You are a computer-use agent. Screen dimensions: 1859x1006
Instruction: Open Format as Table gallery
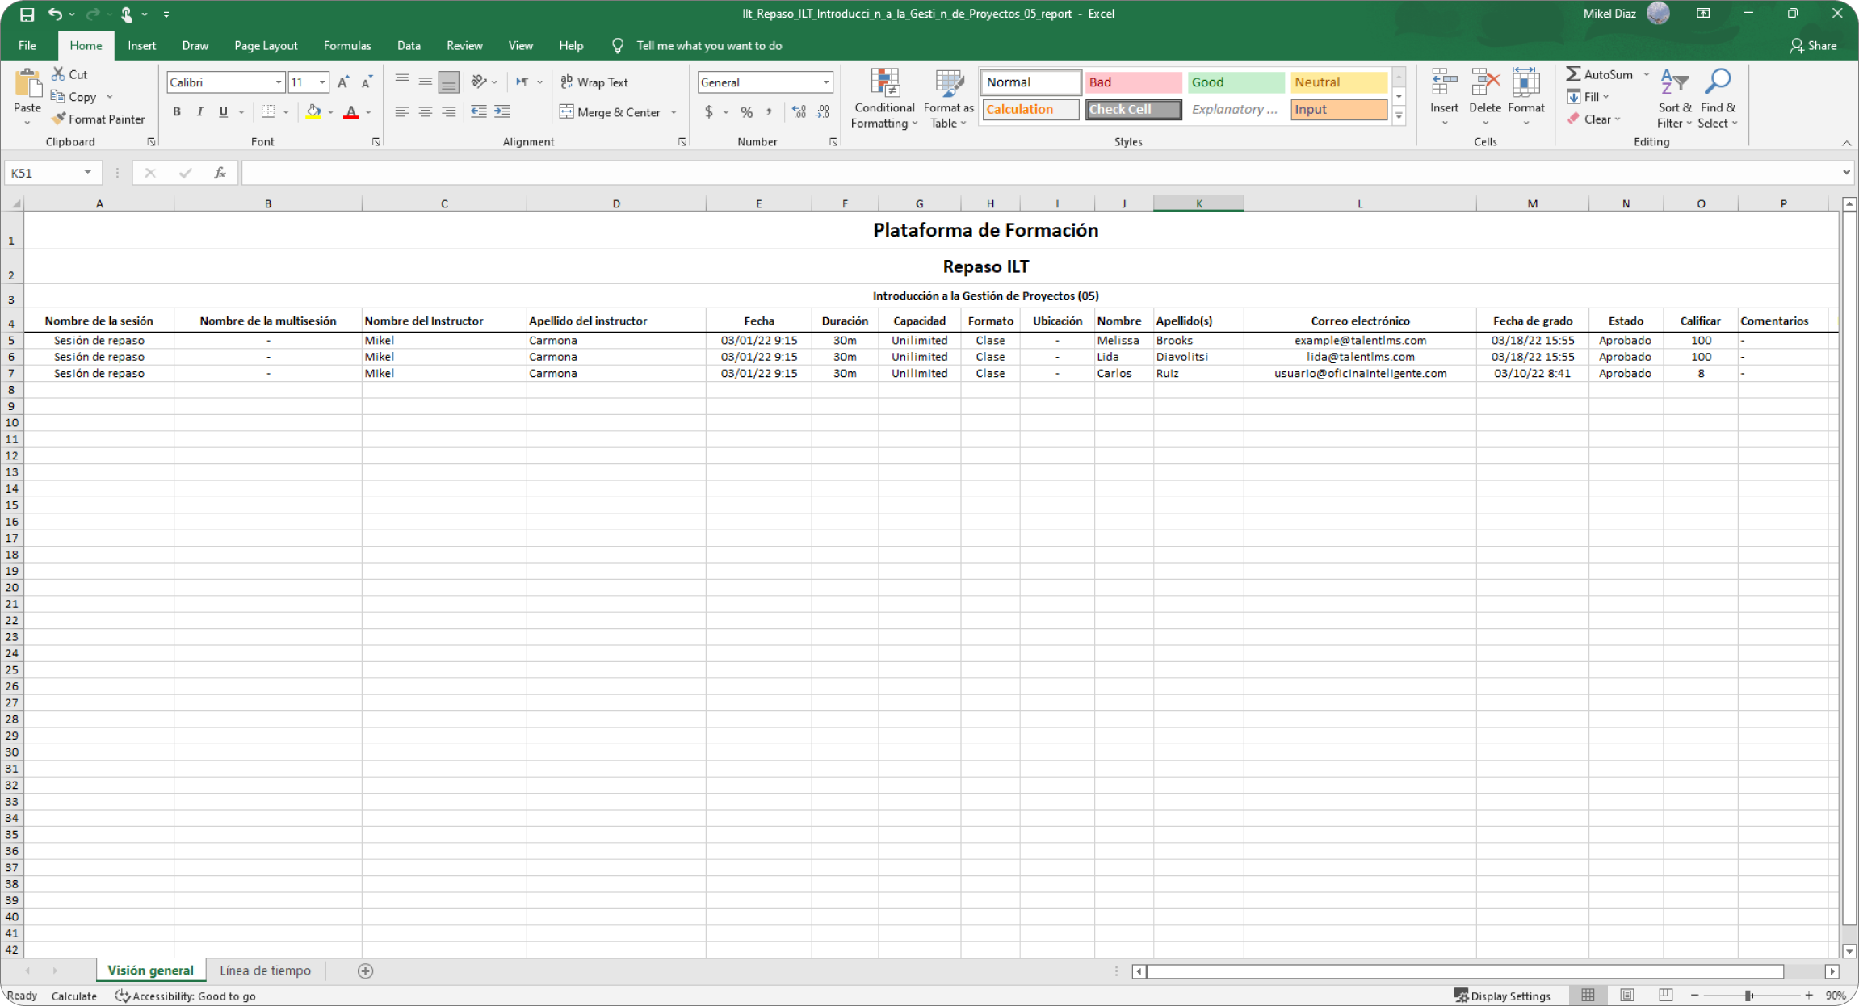(x=948, y=99)
